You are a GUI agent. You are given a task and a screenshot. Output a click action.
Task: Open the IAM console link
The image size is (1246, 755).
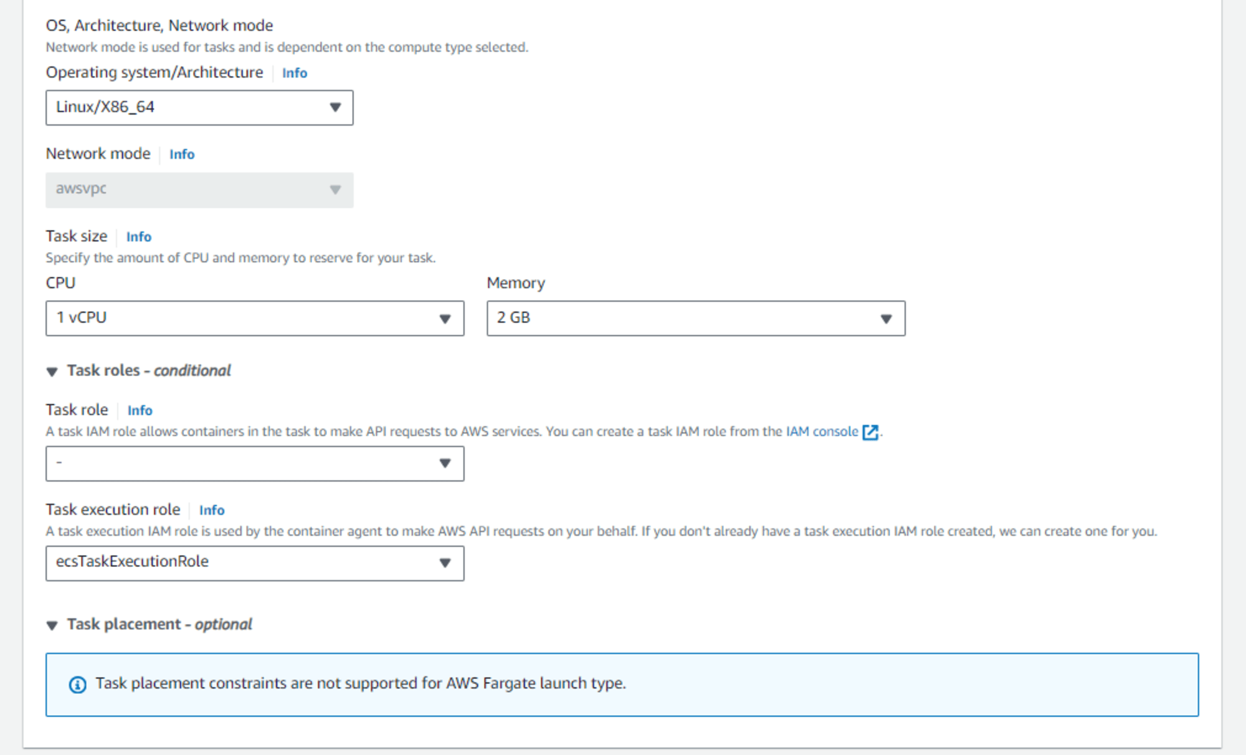[x=822, y=431]
